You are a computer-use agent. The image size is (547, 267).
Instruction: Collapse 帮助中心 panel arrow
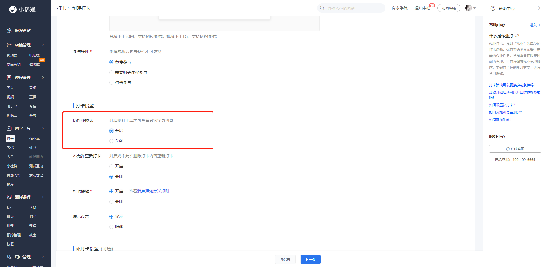click(539, 8)
